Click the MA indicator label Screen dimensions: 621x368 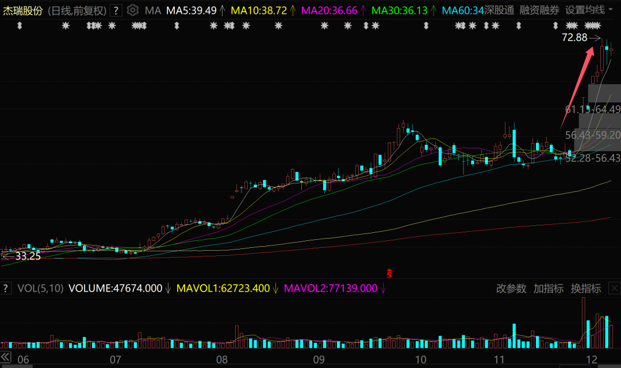[x=153, y=10]
